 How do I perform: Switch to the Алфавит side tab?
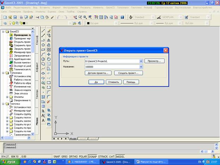(37, 67)
